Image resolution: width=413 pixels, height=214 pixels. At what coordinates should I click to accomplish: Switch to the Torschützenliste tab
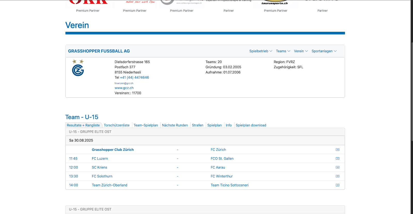(x=117, y=125)
